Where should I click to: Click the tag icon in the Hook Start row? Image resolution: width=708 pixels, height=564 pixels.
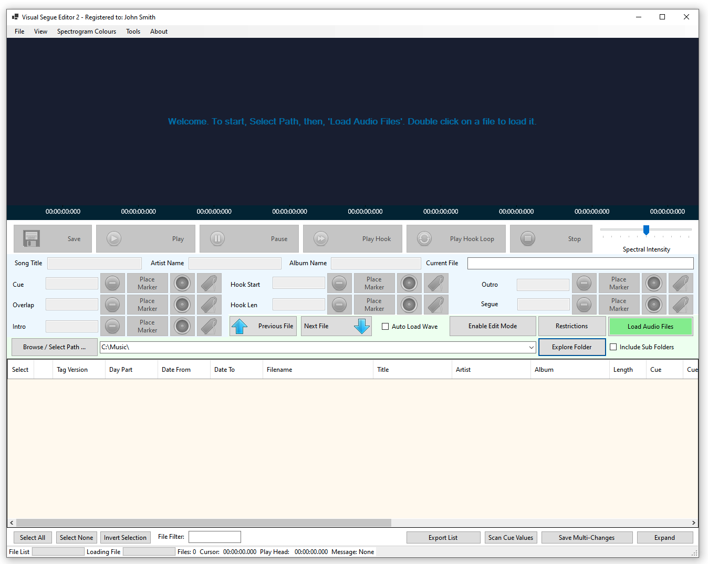coord(436,283)
